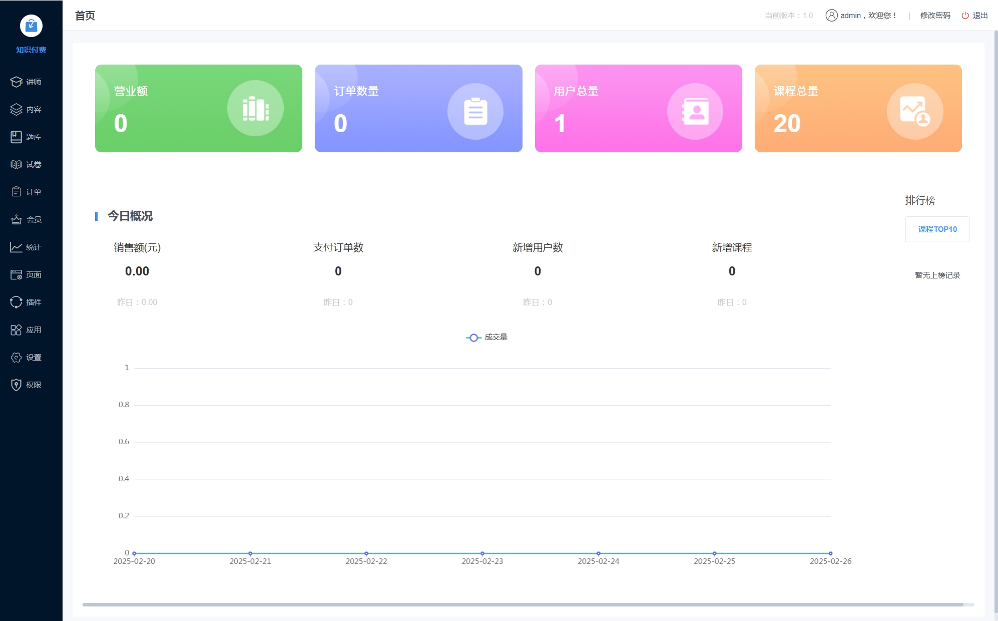Viewport: 998px width, 621px height.
Task: Select the 统计 (statistics) chart icon
Action: click(31, 247)
